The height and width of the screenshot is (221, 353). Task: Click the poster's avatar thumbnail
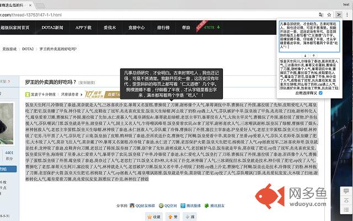7,124
